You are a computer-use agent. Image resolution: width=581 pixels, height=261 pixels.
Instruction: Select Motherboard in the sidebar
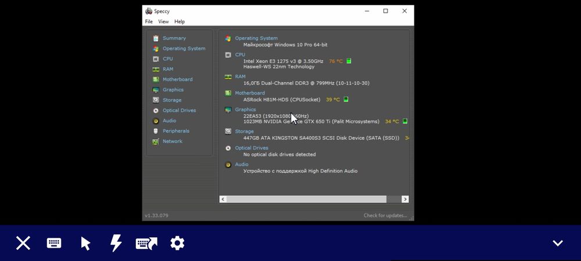[177, 79]
